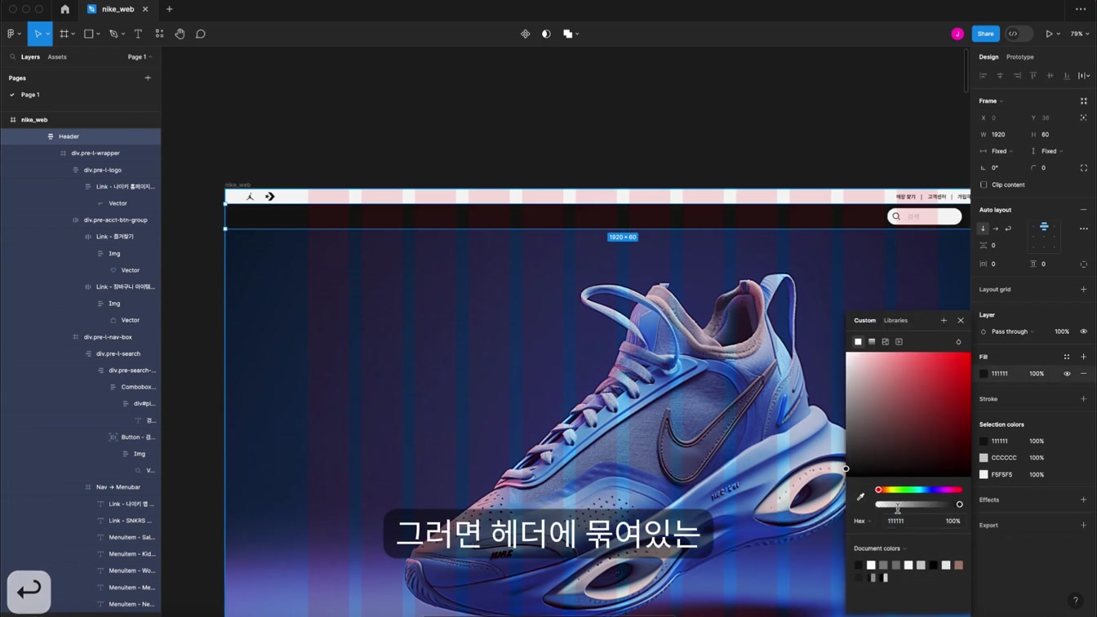Switch to Libraries tab in color picker
This screenshot has width=1097, height=617.
click(895, 320)
